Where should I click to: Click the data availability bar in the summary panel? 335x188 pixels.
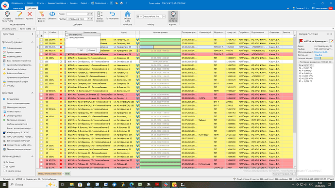(324, 58)
